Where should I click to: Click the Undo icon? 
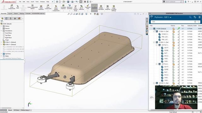point(76,2)
